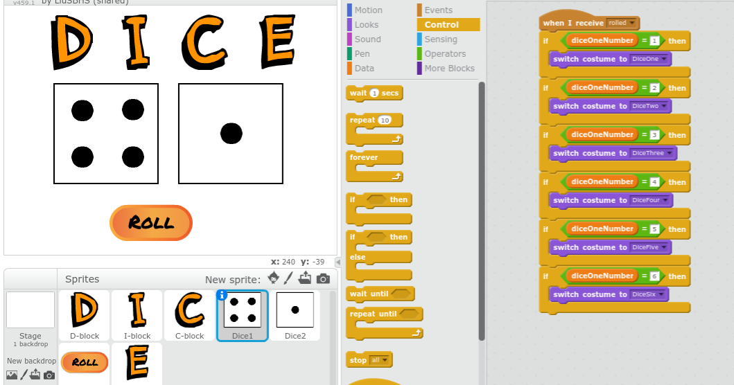734x385 pixels.
Task: Select the Roll button sprite thumbnail
Action: [x=85, y=364]
